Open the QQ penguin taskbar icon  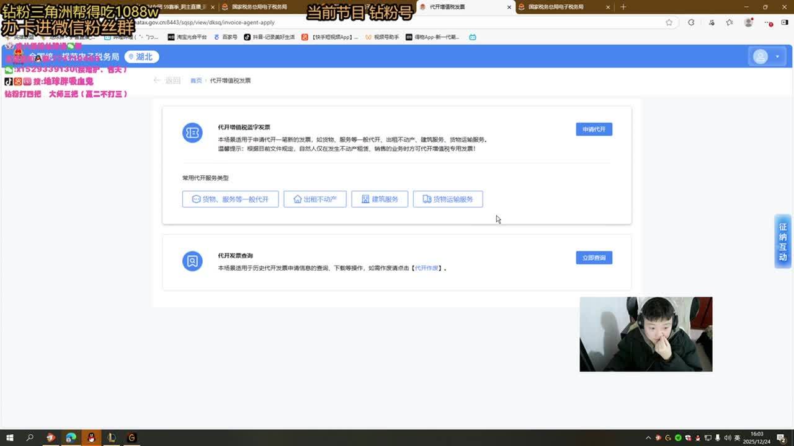[x=91, y=438]
